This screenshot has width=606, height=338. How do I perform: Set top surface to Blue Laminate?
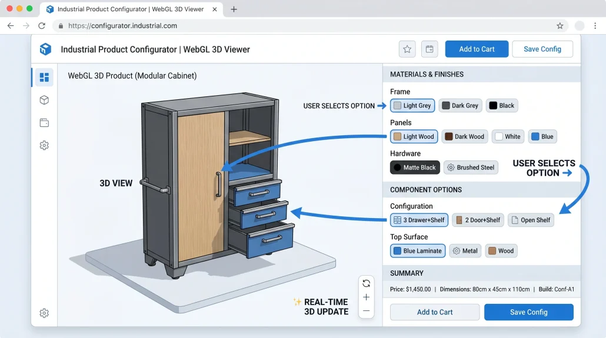pyautogui.click(x=418, y=250)
